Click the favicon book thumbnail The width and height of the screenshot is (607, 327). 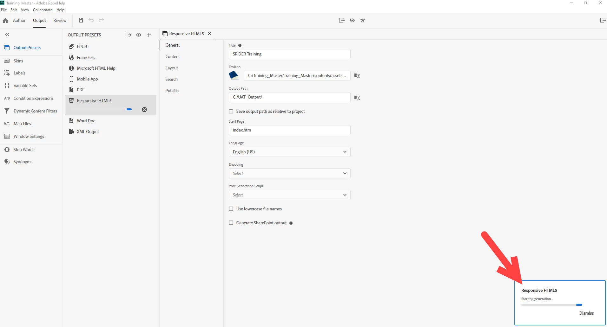[234, 75]
